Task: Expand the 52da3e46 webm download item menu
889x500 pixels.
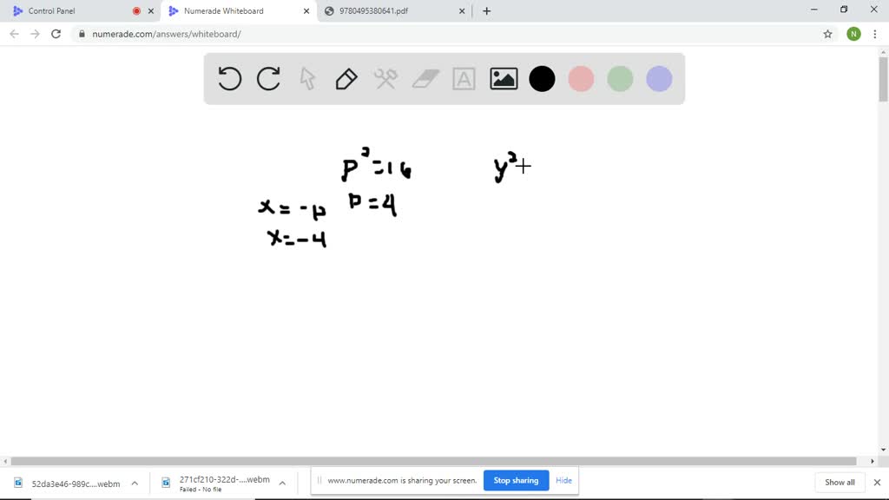Action: pos(135,482)
